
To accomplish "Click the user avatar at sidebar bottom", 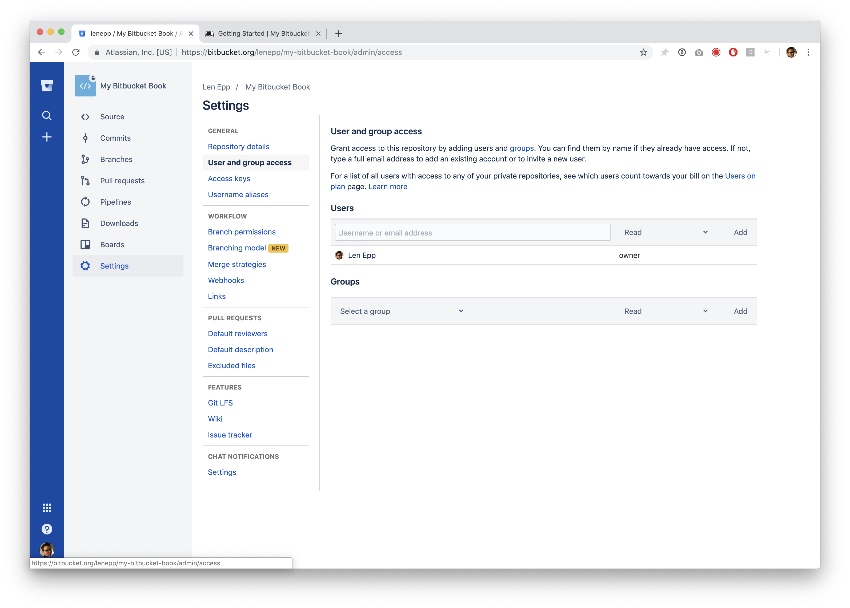I will 47,550.
